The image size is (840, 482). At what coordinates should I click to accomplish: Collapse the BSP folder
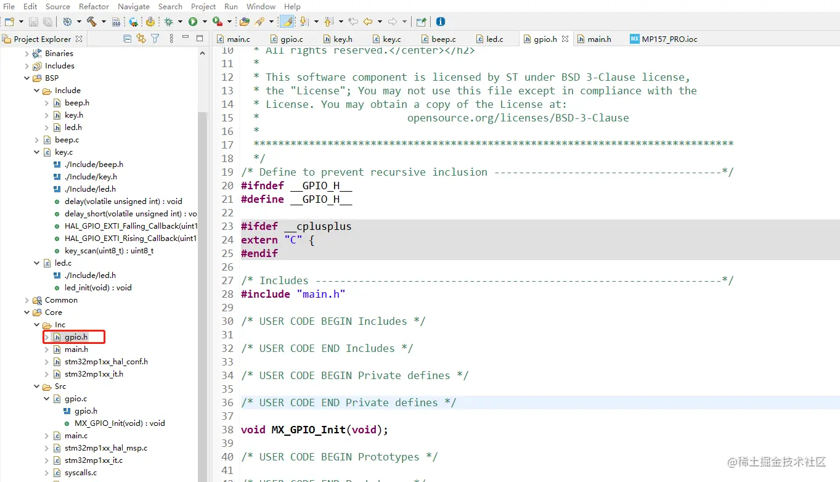(x=27, y=78)
